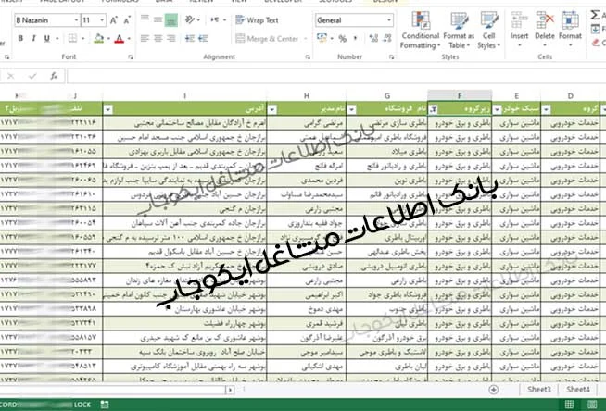Select column E header

click(x=516, y=95)
